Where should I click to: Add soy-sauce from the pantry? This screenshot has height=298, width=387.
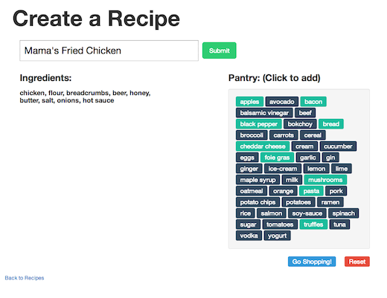pos(307,213)
